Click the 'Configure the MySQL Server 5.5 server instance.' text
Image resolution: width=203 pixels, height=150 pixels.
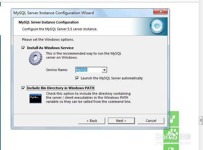click(x=60, y=29)
